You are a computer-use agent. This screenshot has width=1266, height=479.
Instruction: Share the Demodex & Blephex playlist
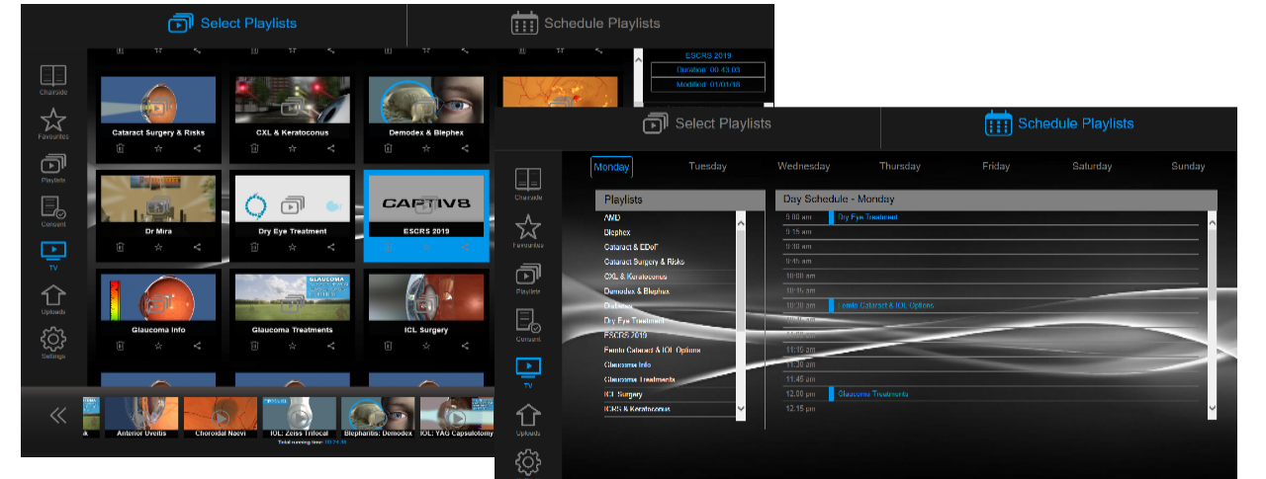465,148
